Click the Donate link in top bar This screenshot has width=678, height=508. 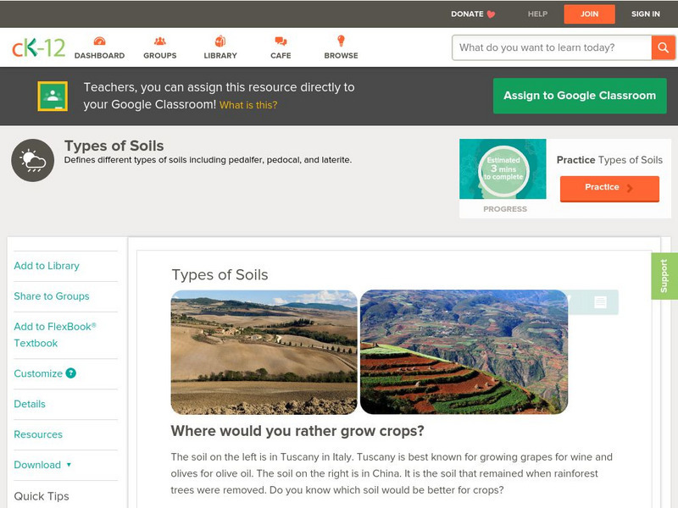click(x=473, y=14)
